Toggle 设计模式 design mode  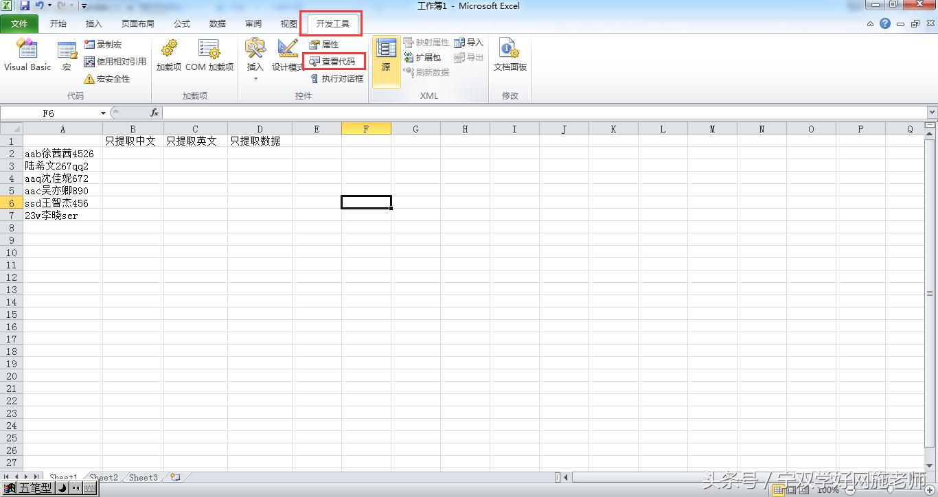point(288,55)
